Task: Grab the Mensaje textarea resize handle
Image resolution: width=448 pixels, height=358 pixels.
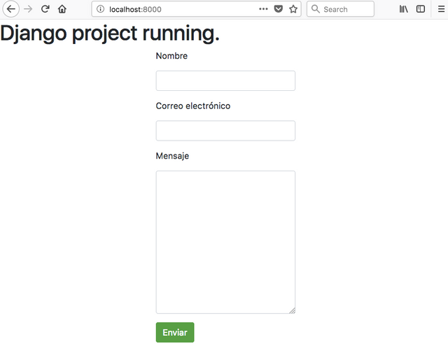Action: coord(293,311)
